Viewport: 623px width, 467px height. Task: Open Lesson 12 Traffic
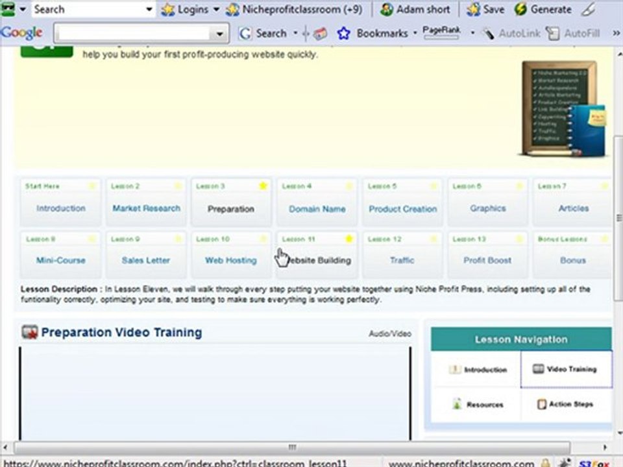point(402,255)
